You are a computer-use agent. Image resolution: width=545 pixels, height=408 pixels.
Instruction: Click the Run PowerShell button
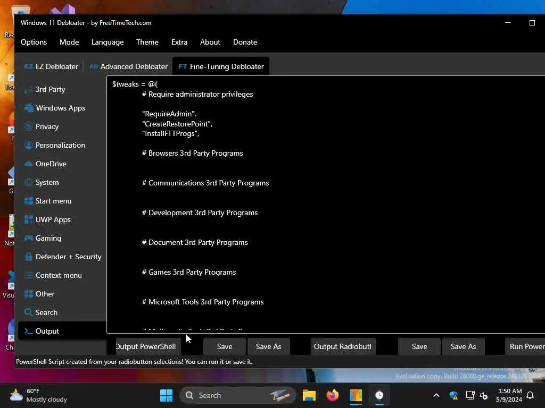coord(525,346)
